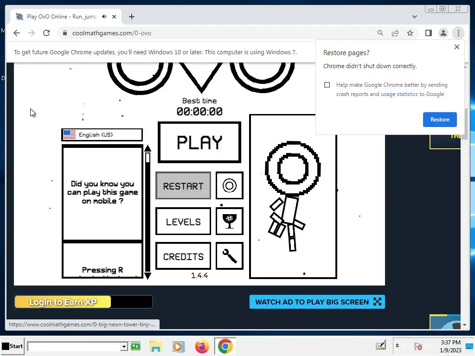The image size is (475, 356).
Task: Bookmark this tab with the star icon
Action: click(410, 33)
